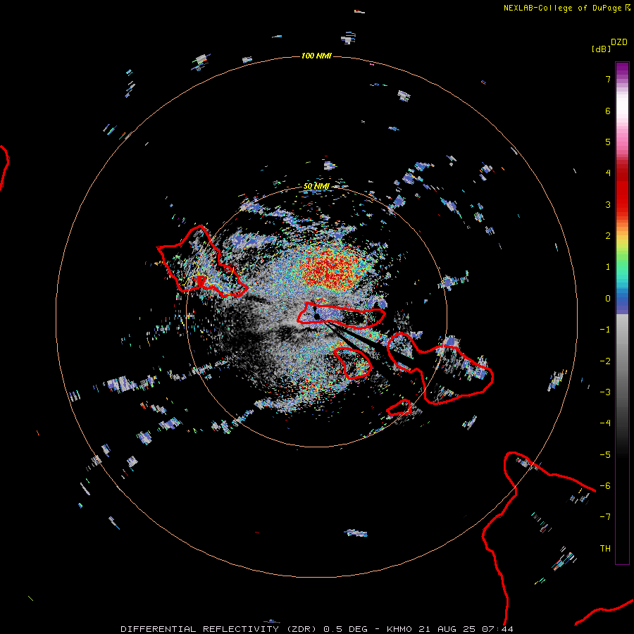The image size is (634, 634).
Task: Click the 4 value on color scale
Action: coord(608,173)
